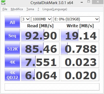This screenshot has height=94, width=104.
Task: Start the Seq benchmark test
Action: click(x=12, y=35)
